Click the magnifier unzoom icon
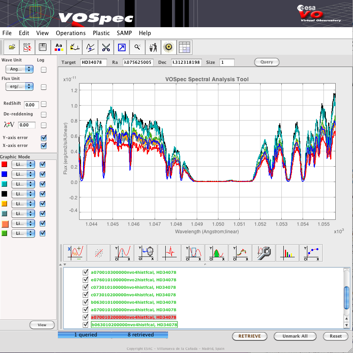353x353 pixels. 137,47
